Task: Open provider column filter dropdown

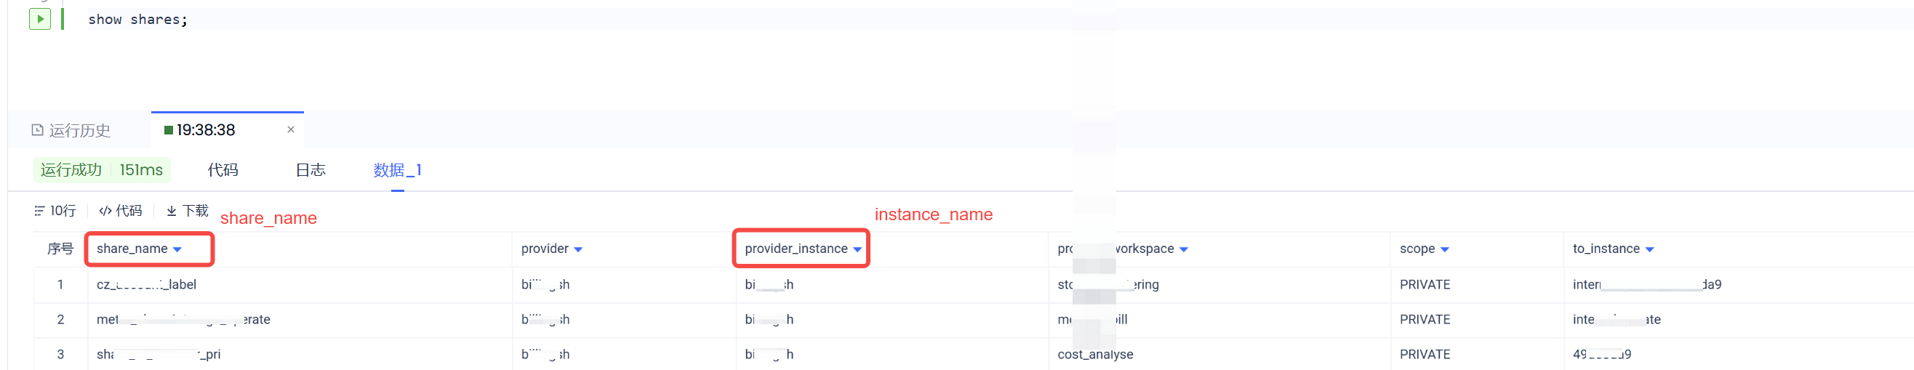Action: point(578,249)
